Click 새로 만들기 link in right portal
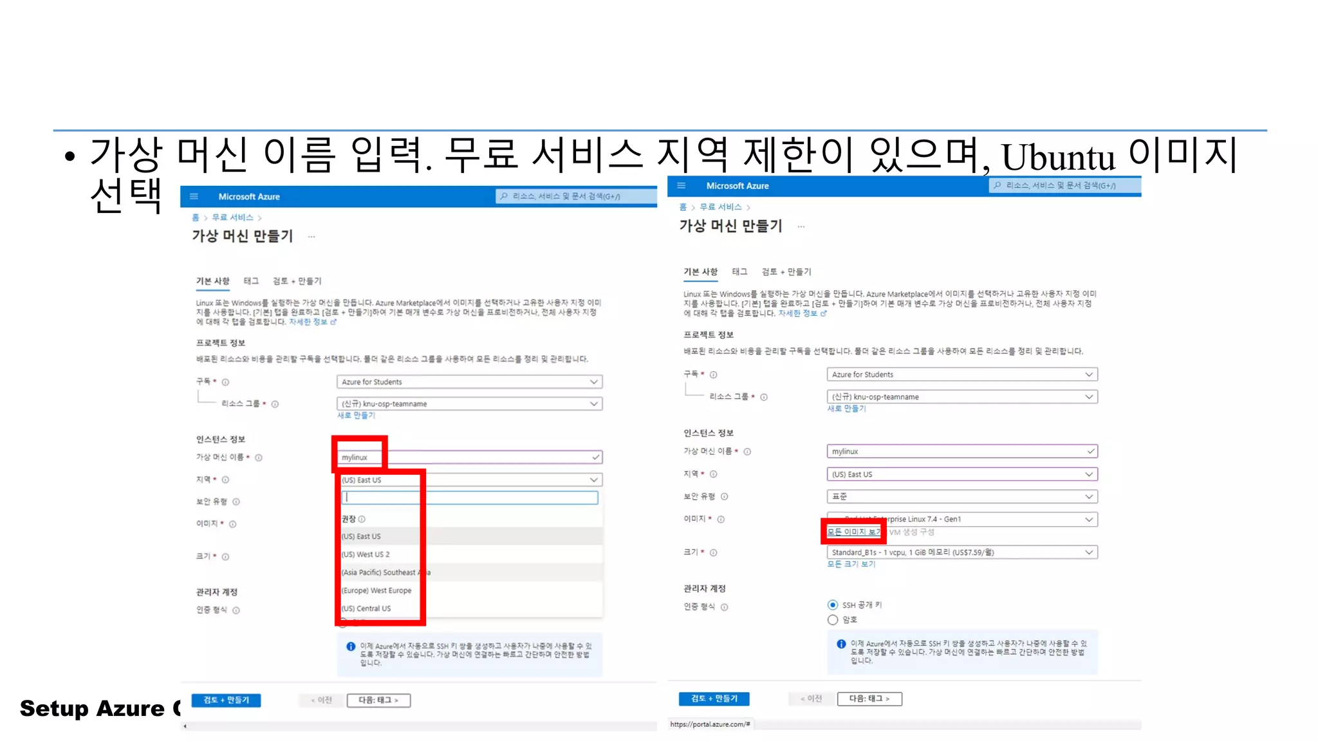1318x741 pixels. pyautogui.click(x=846, y=408)
